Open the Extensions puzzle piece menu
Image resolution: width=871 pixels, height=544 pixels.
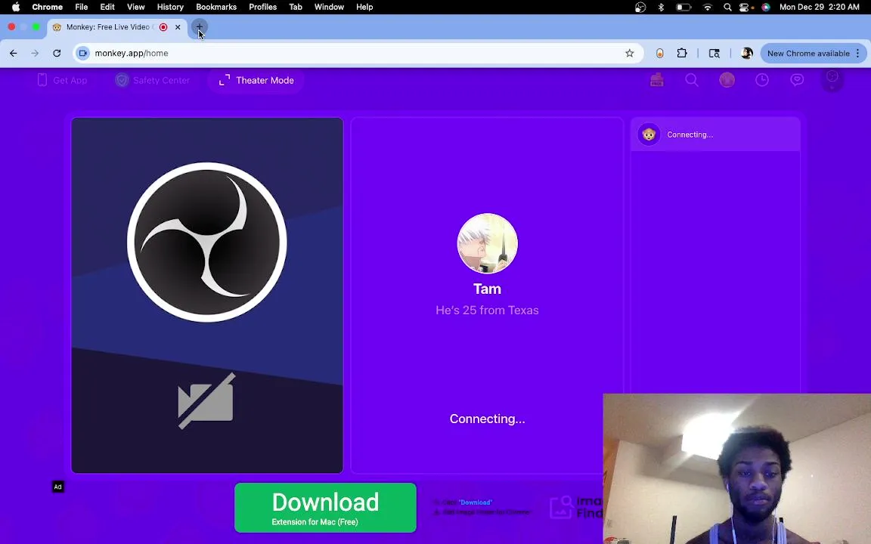coord(681,54)
